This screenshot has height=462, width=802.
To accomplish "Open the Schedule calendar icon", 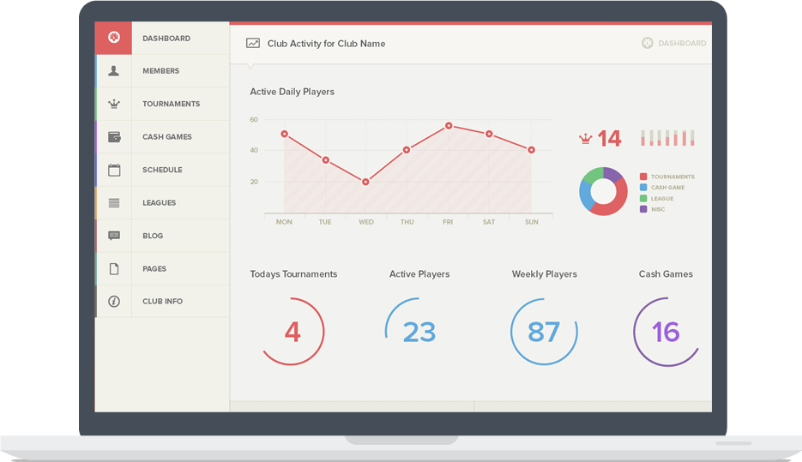I will click(x=113, y=170).
